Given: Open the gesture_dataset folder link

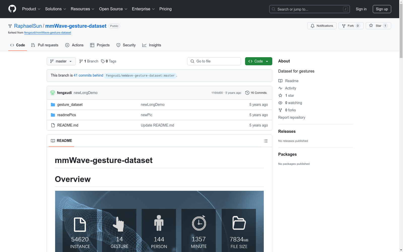Looking at the screenshot, I should point(70,105).
